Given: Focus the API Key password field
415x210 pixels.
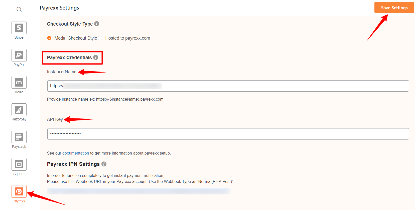Looking at the screenshot, I should click(228, 134).
